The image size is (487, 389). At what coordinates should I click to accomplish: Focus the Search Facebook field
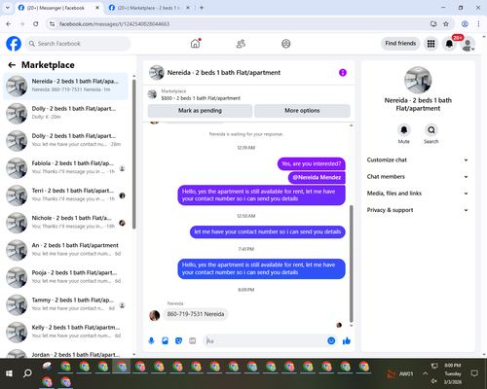click(78, 44)
